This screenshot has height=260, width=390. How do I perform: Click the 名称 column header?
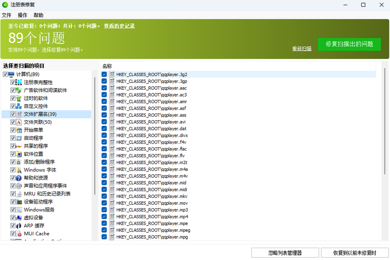(107, 66)
